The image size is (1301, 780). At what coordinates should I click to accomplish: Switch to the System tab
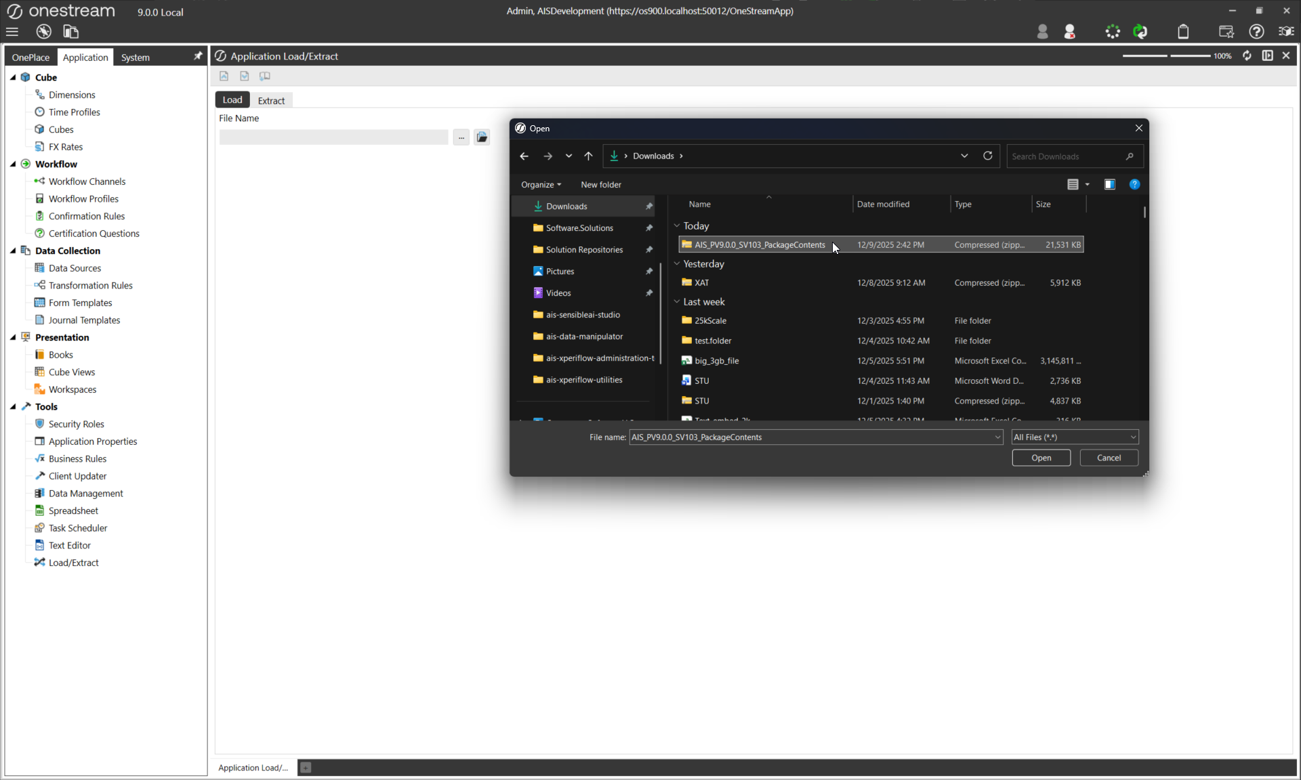[x=135, y=58]
